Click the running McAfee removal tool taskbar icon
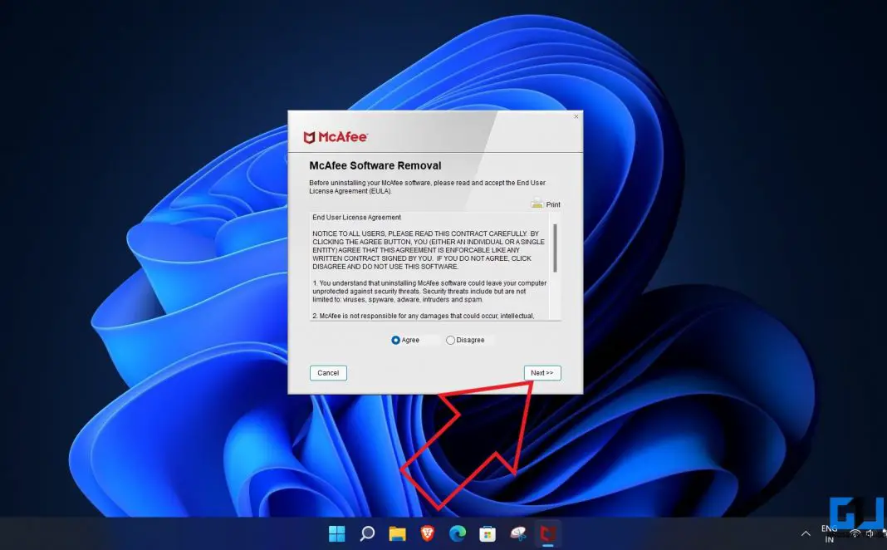887x550 pixels. point(548,533)
